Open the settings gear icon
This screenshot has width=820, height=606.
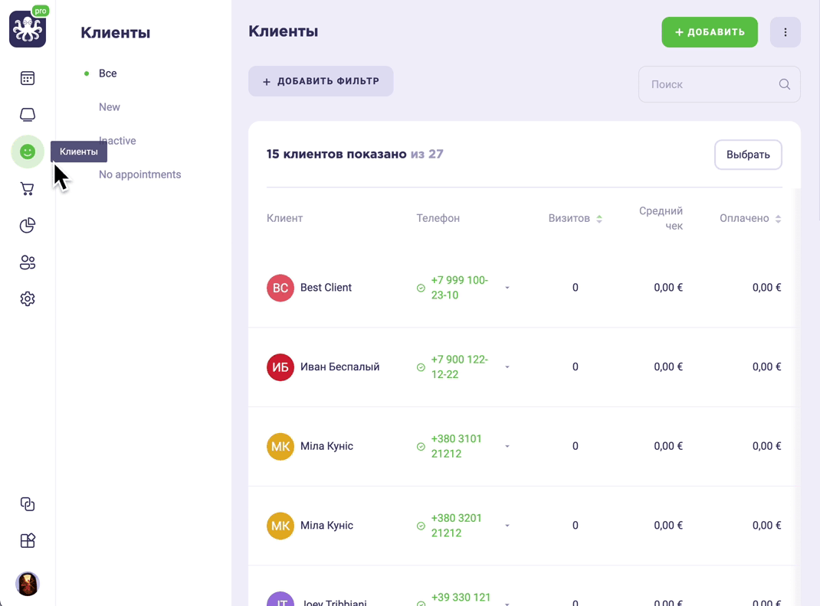point(27,299)
